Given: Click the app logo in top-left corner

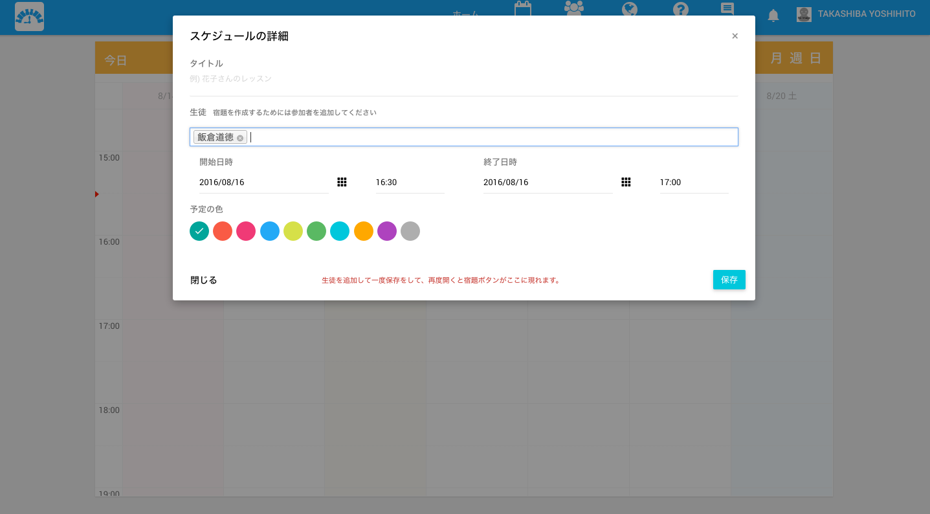Looking at the screenshot, I should 29,17.
